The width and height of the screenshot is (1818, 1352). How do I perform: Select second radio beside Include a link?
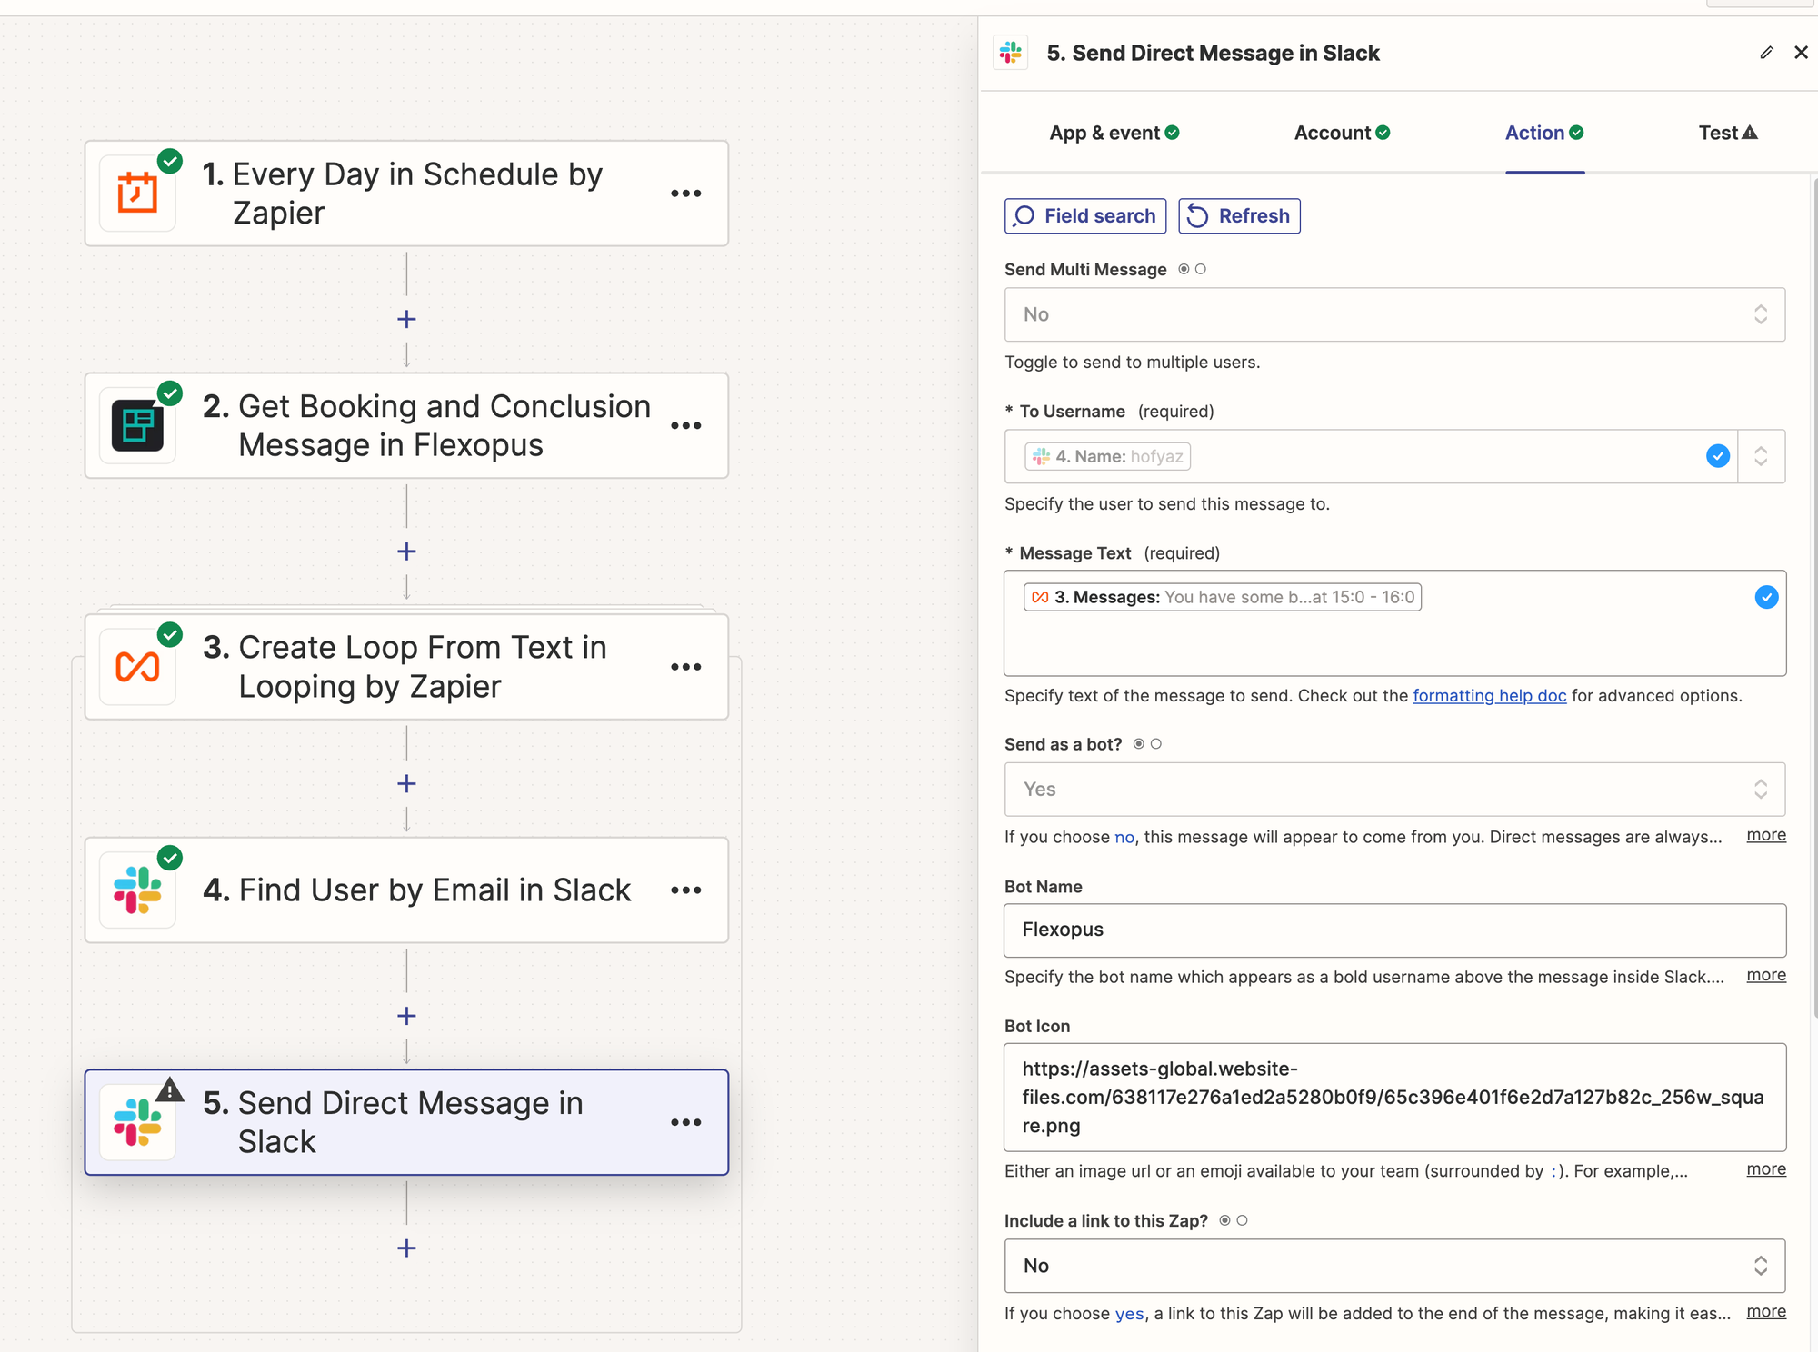pos(1243,1220)
